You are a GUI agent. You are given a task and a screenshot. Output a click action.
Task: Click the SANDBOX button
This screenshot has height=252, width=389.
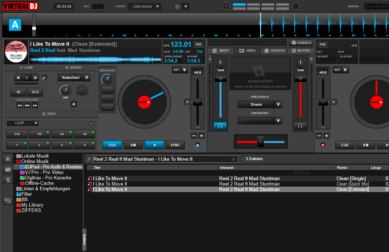click(x=301, y=43)
